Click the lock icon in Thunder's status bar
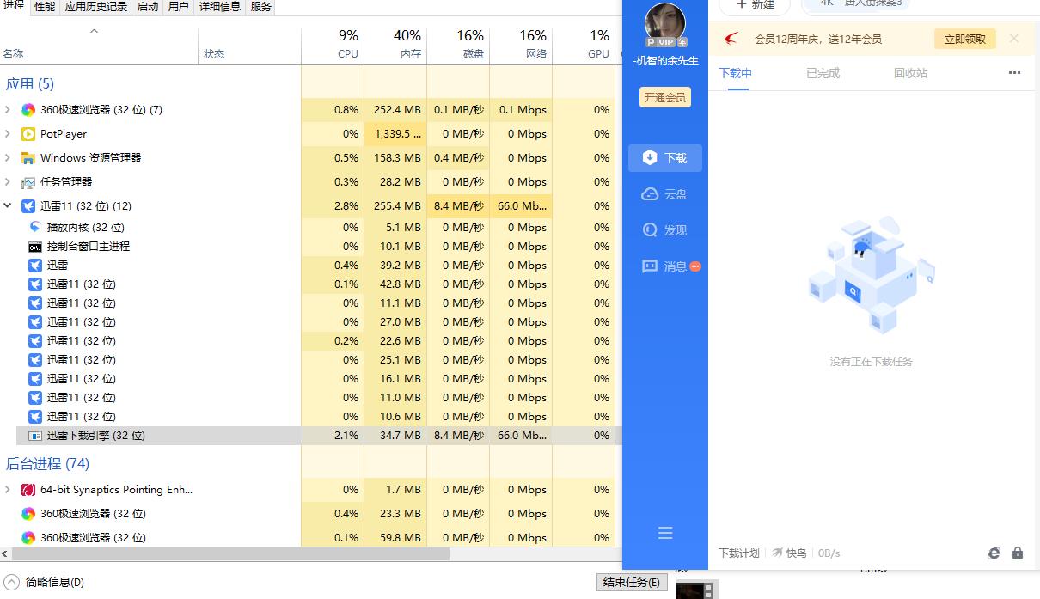This screenshot has width=1040, height=599. tap(1017, 553)
